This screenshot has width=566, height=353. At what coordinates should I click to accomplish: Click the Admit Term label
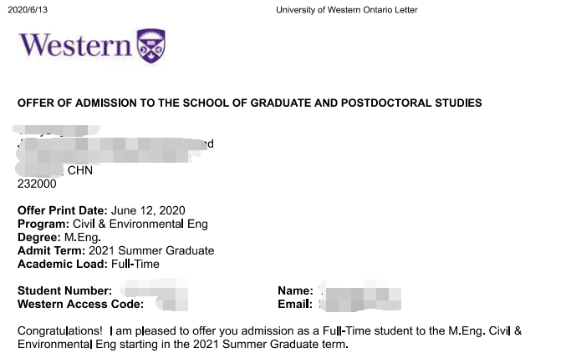coord(51,250)
